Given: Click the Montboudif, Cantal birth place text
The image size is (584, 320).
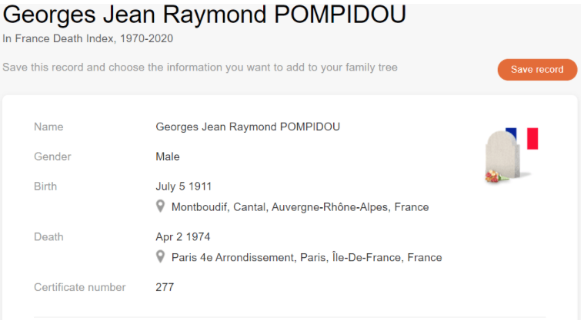Looking at the screenshot, I should click(x=300, y=207).
